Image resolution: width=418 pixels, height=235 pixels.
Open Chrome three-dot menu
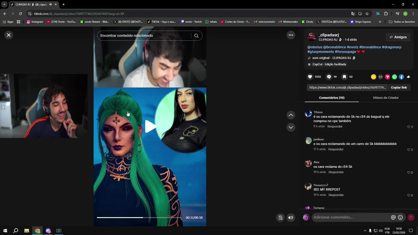click(413, 14)
